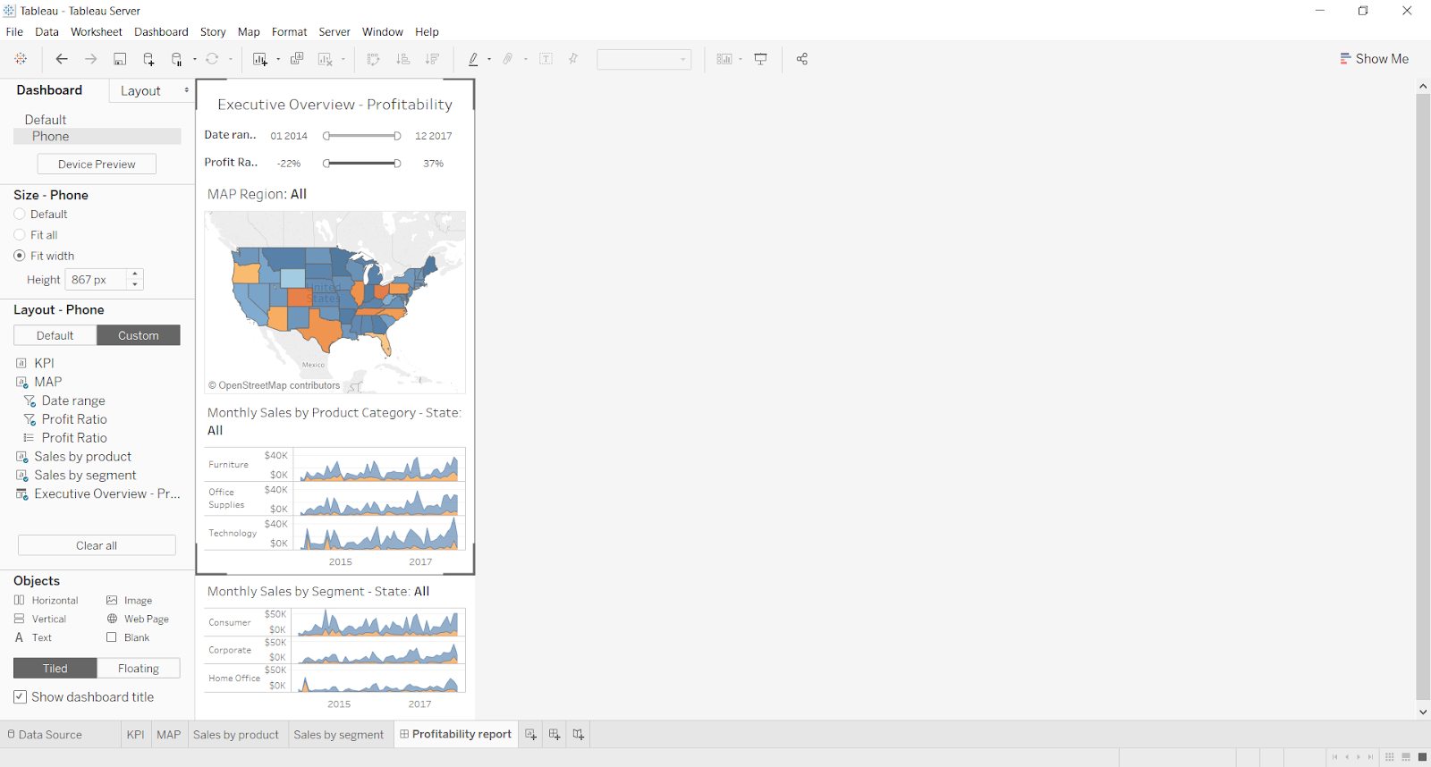Click the Add New Data Source icon
This screenshot has width=1431, height=767.
click(x=148, y=59)
